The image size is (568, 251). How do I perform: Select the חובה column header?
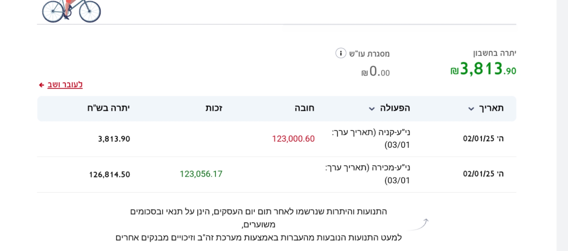[x=304, y=108]
